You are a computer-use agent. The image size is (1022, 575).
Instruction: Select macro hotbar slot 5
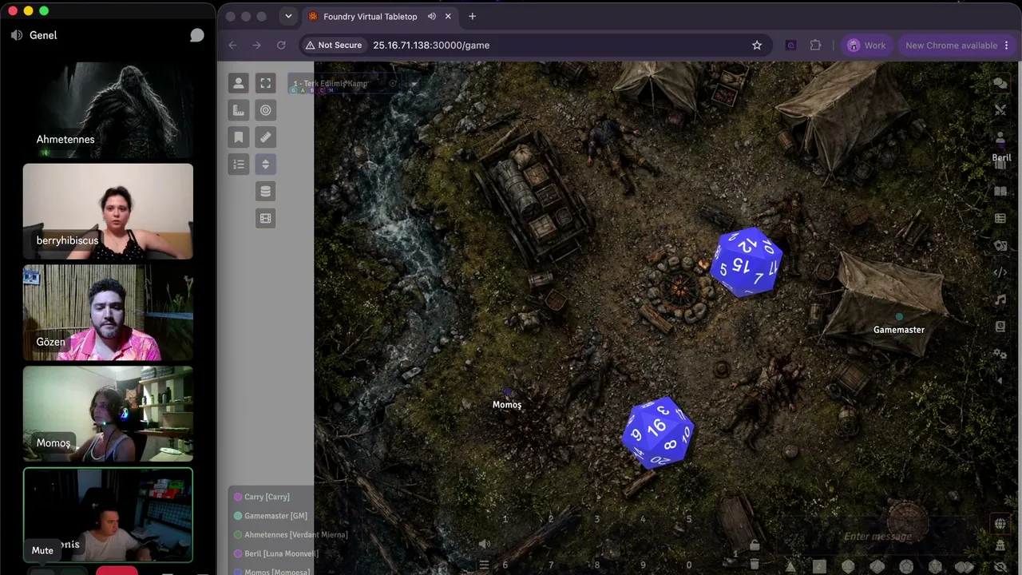[x=689, y=520]
